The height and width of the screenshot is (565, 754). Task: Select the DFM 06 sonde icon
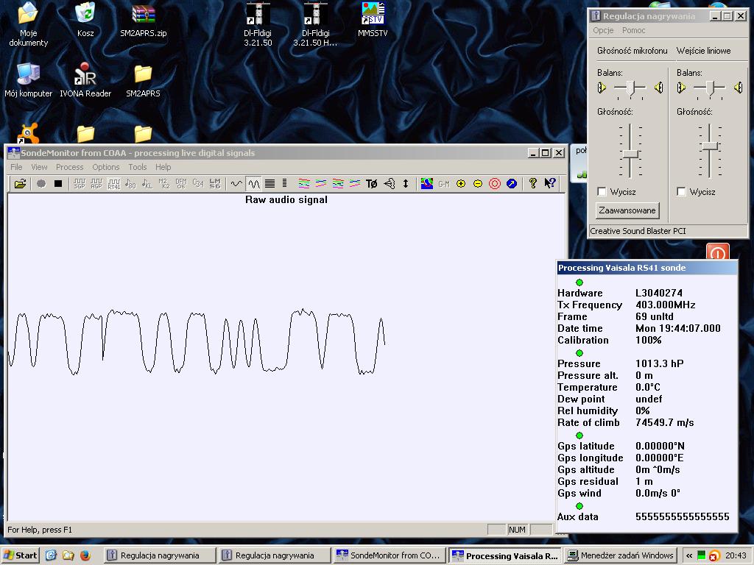181,183
